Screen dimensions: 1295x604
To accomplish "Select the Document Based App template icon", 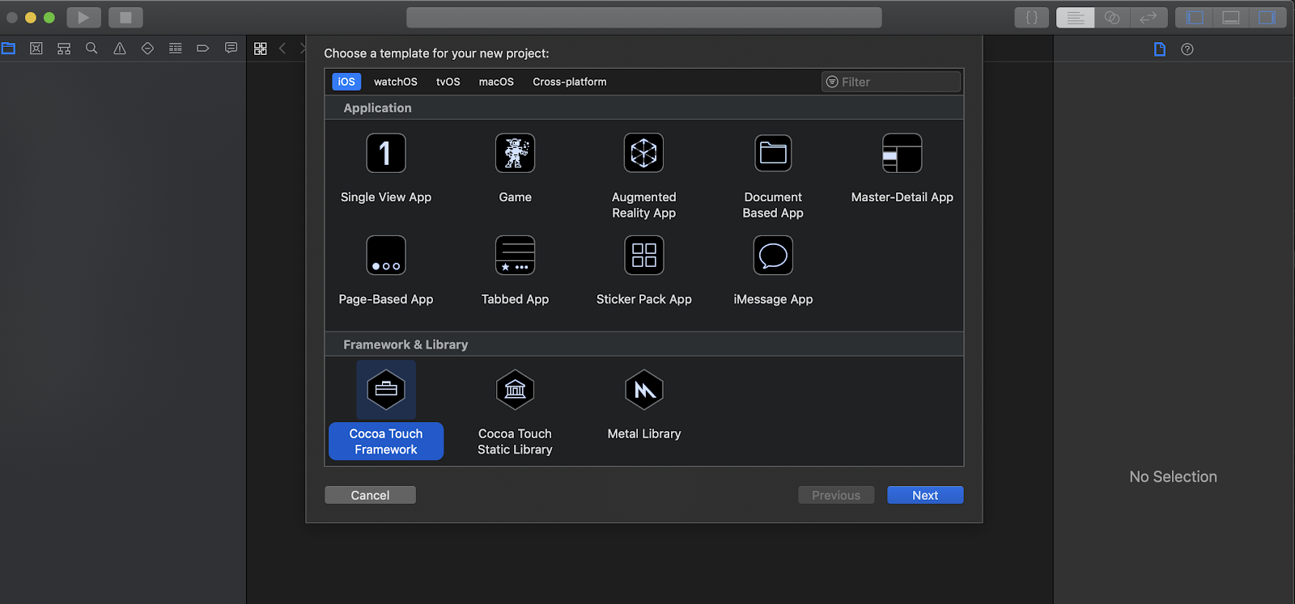I will coord(773,153).
